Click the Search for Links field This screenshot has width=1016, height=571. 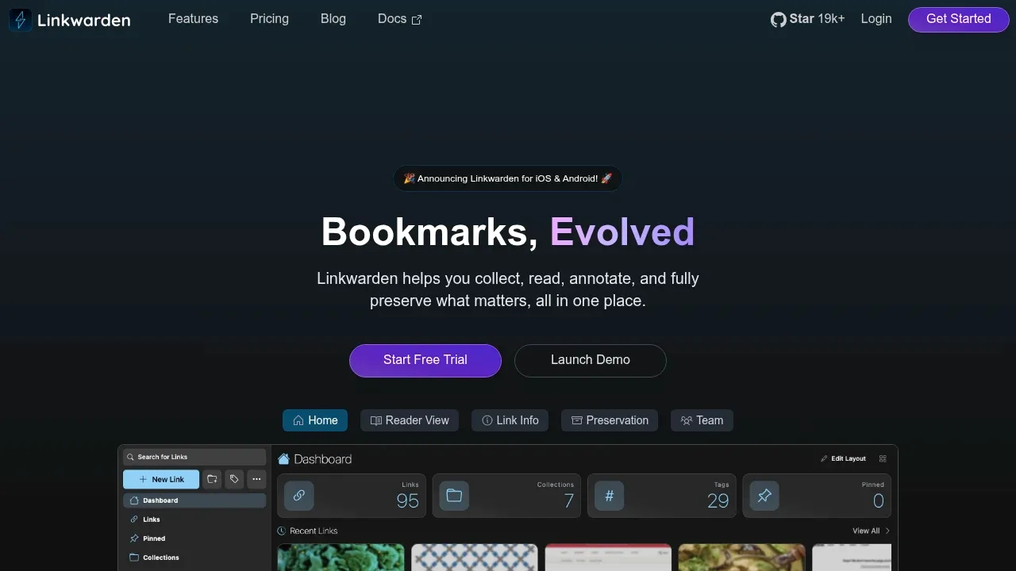194,457
